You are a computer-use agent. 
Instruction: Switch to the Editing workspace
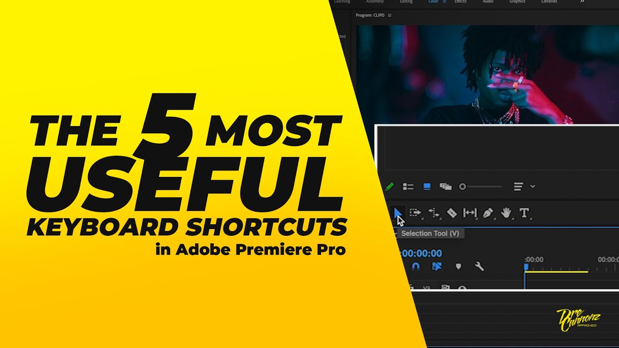pos(406,2)
